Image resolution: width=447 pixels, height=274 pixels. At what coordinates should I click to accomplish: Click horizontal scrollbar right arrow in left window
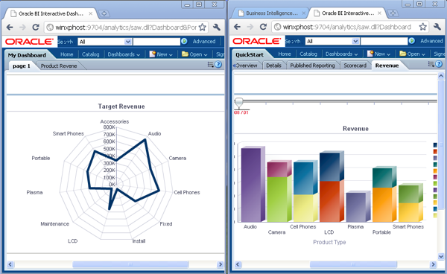point(220,264)
